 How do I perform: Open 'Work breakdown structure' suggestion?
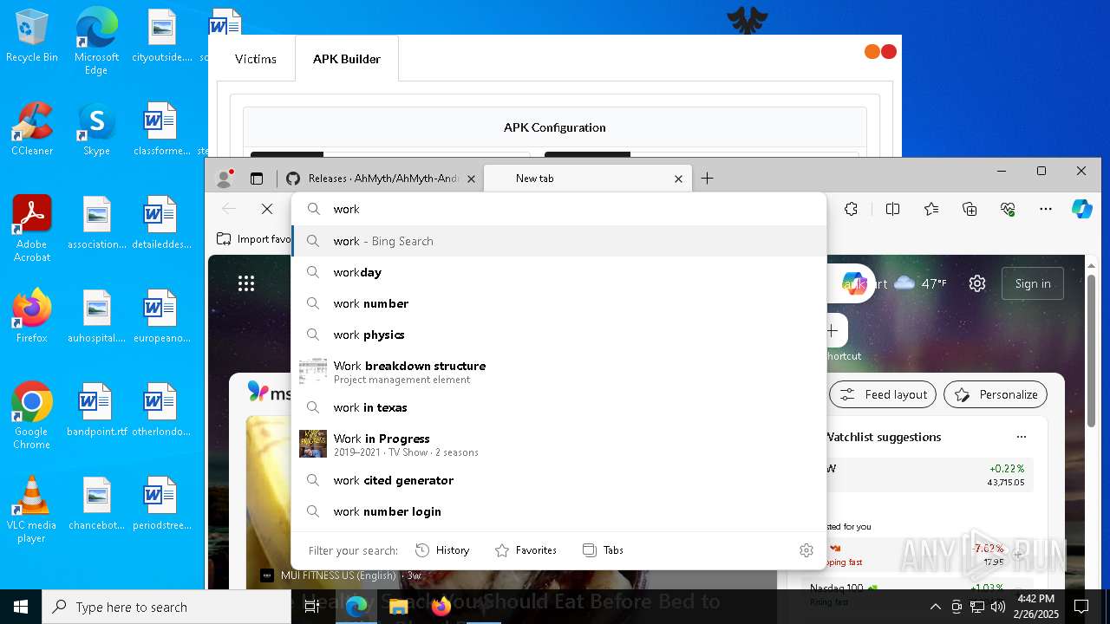tap(559, 371)
